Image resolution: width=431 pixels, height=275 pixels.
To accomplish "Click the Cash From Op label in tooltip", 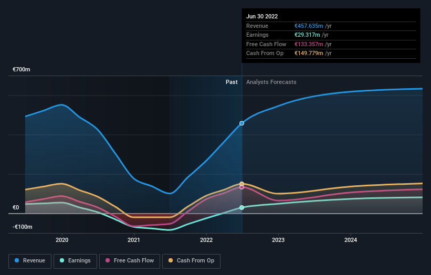I will [265, 54].
